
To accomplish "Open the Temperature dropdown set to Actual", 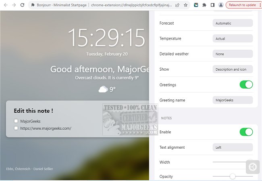I will pos(233,38).
